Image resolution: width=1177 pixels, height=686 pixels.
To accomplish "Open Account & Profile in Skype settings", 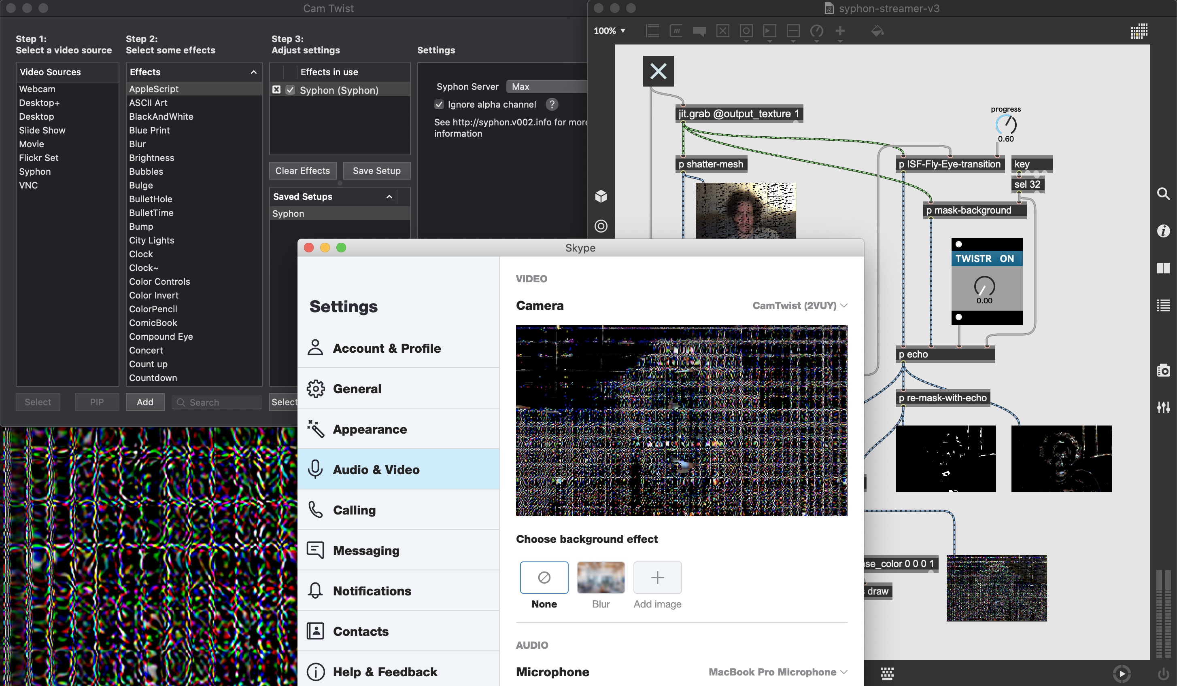I will [398, 348].
